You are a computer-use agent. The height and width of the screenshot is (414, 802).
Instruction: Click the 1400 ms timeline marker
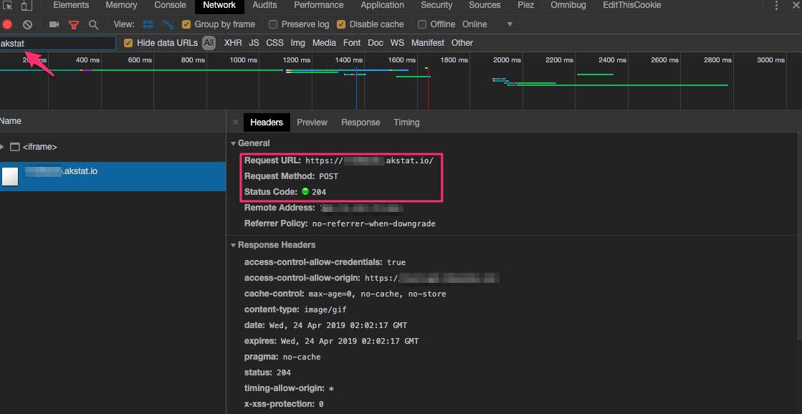[349, 59]
